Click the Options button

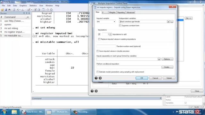point(167,59)
